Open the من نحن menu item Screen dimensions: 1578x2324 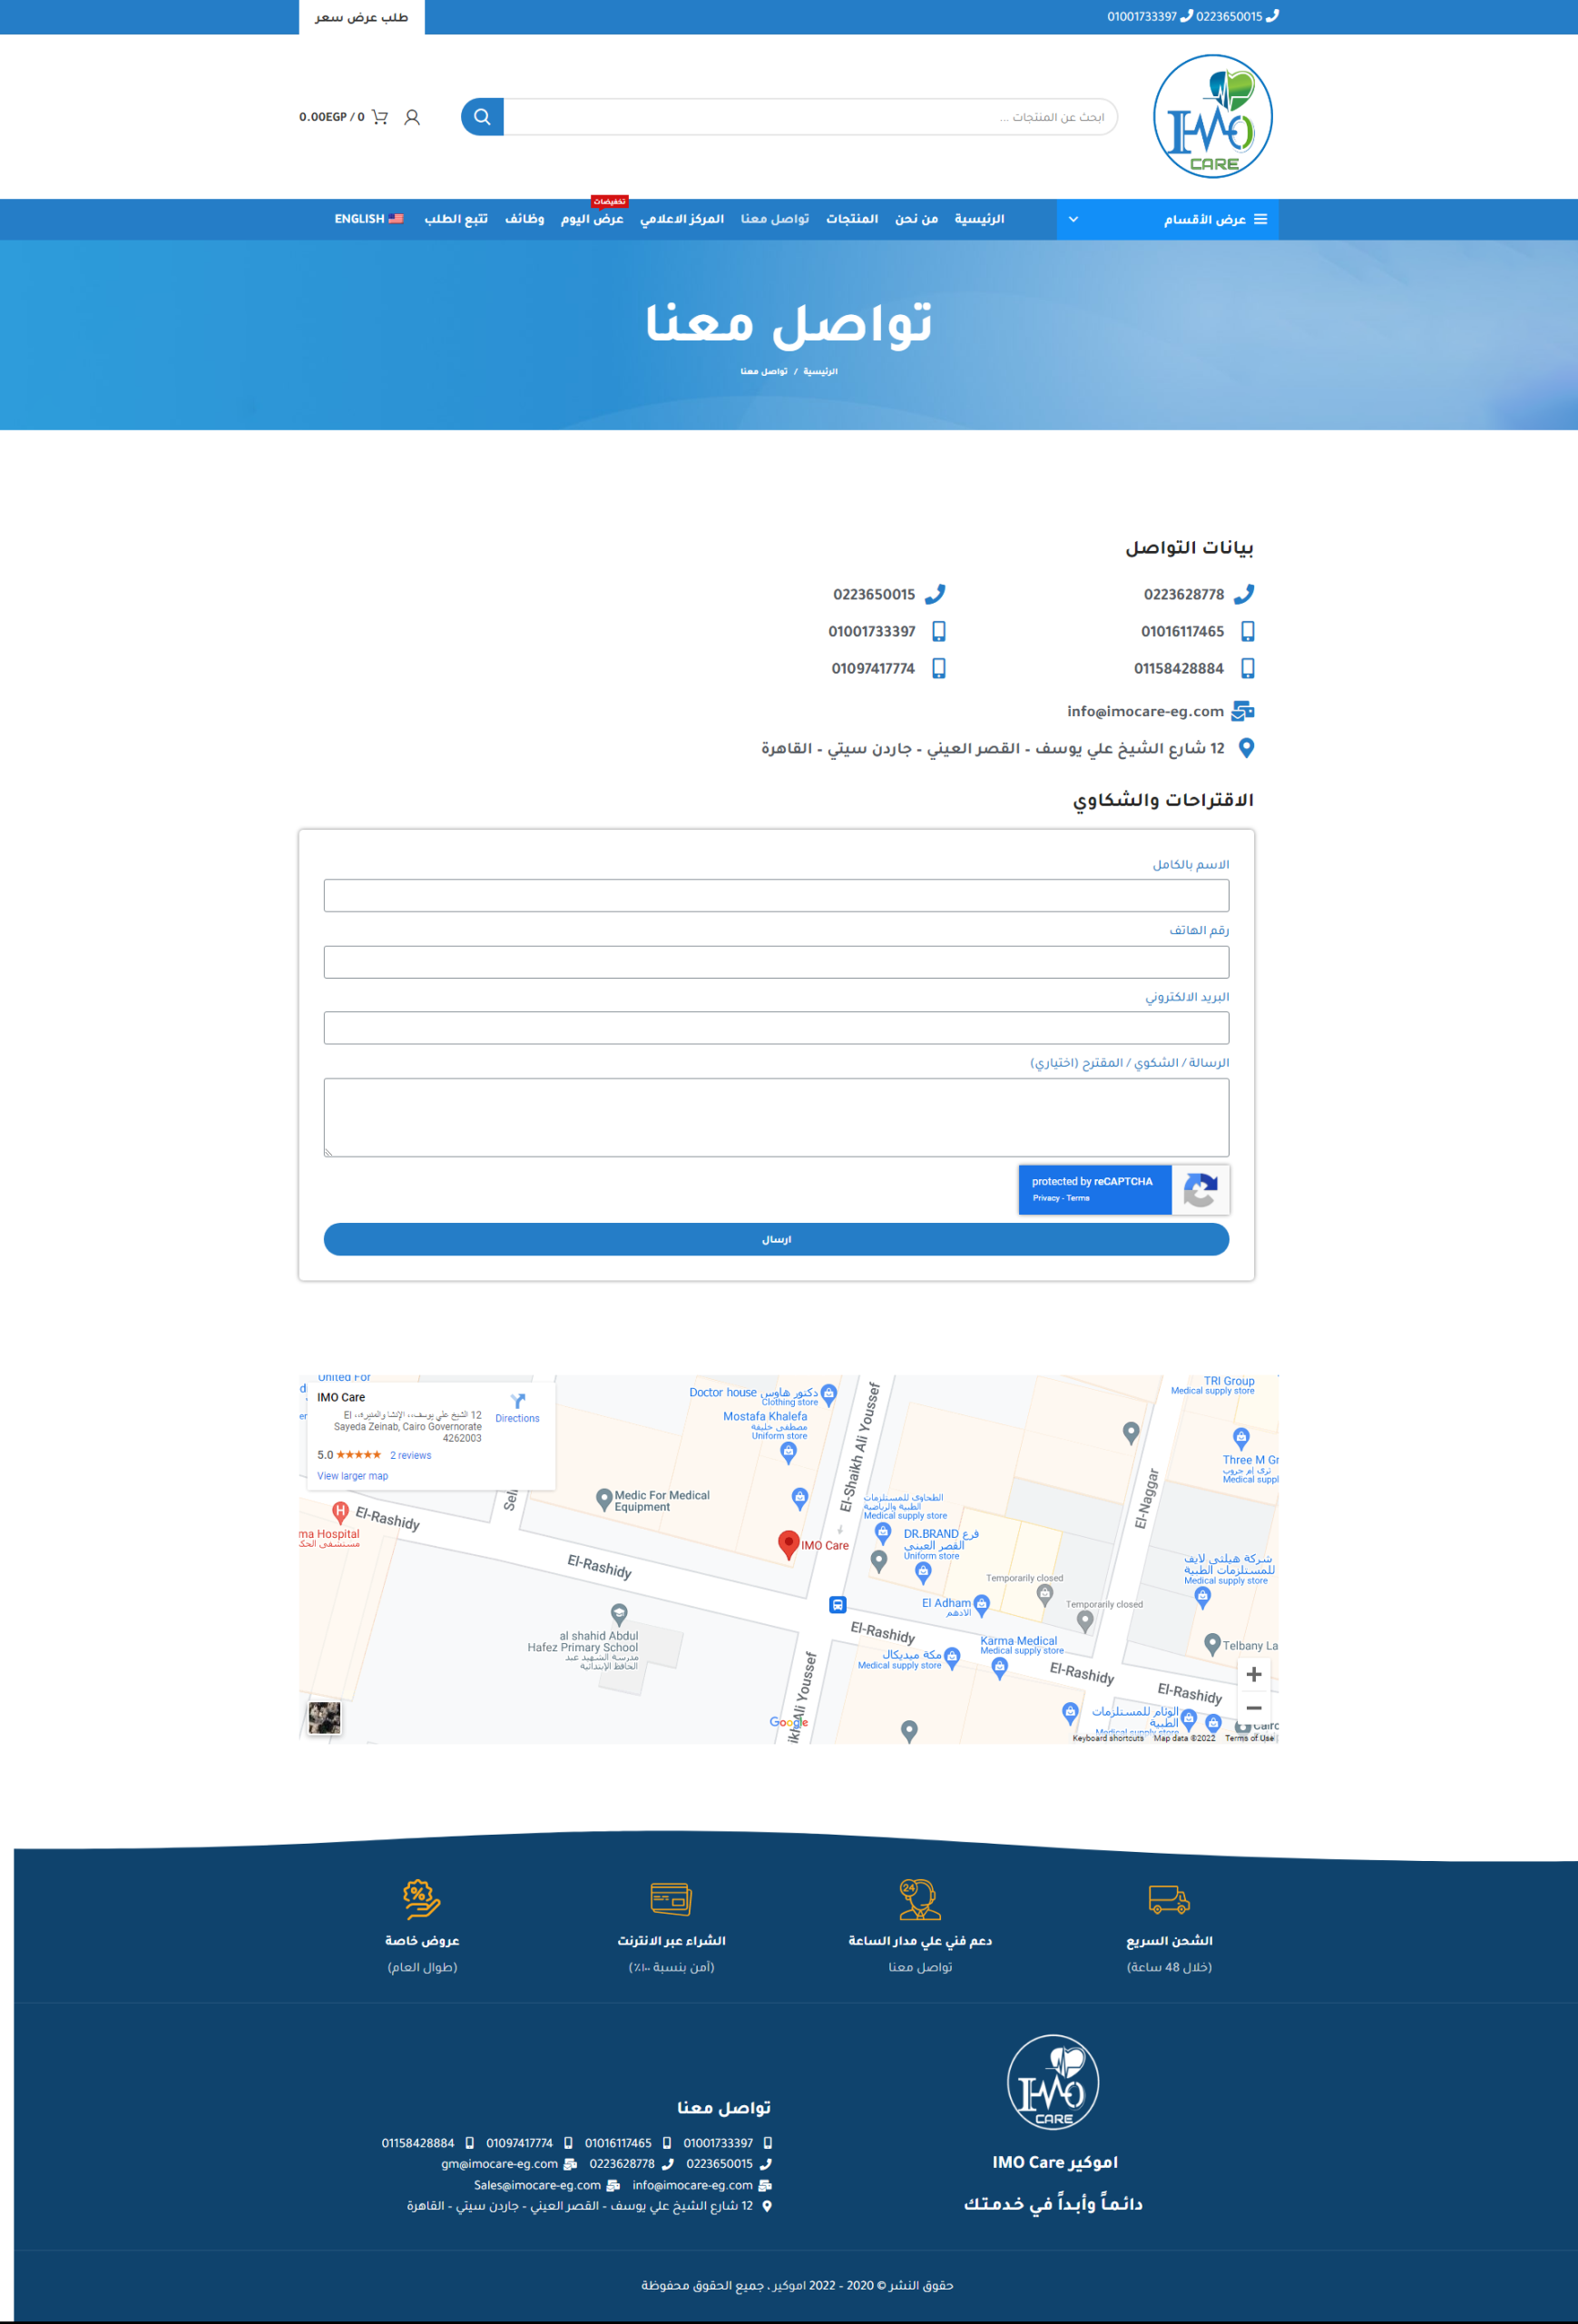[x=916, y=219]
